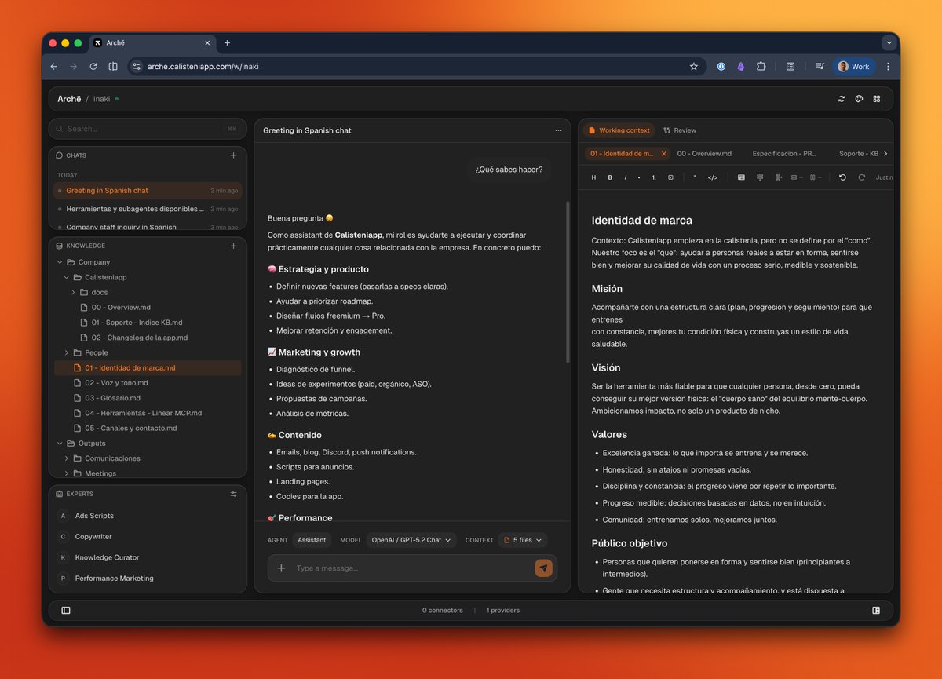Select 01 - Identidad de marca document tab
This screenshot has width=942, height=679.
tap(622, 154)
